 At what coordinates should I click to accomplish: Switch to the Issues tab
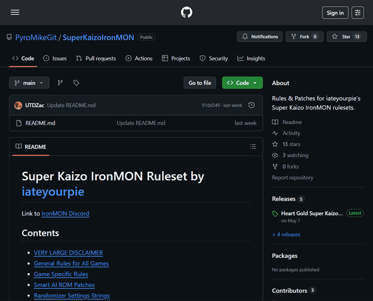point(55,59)
